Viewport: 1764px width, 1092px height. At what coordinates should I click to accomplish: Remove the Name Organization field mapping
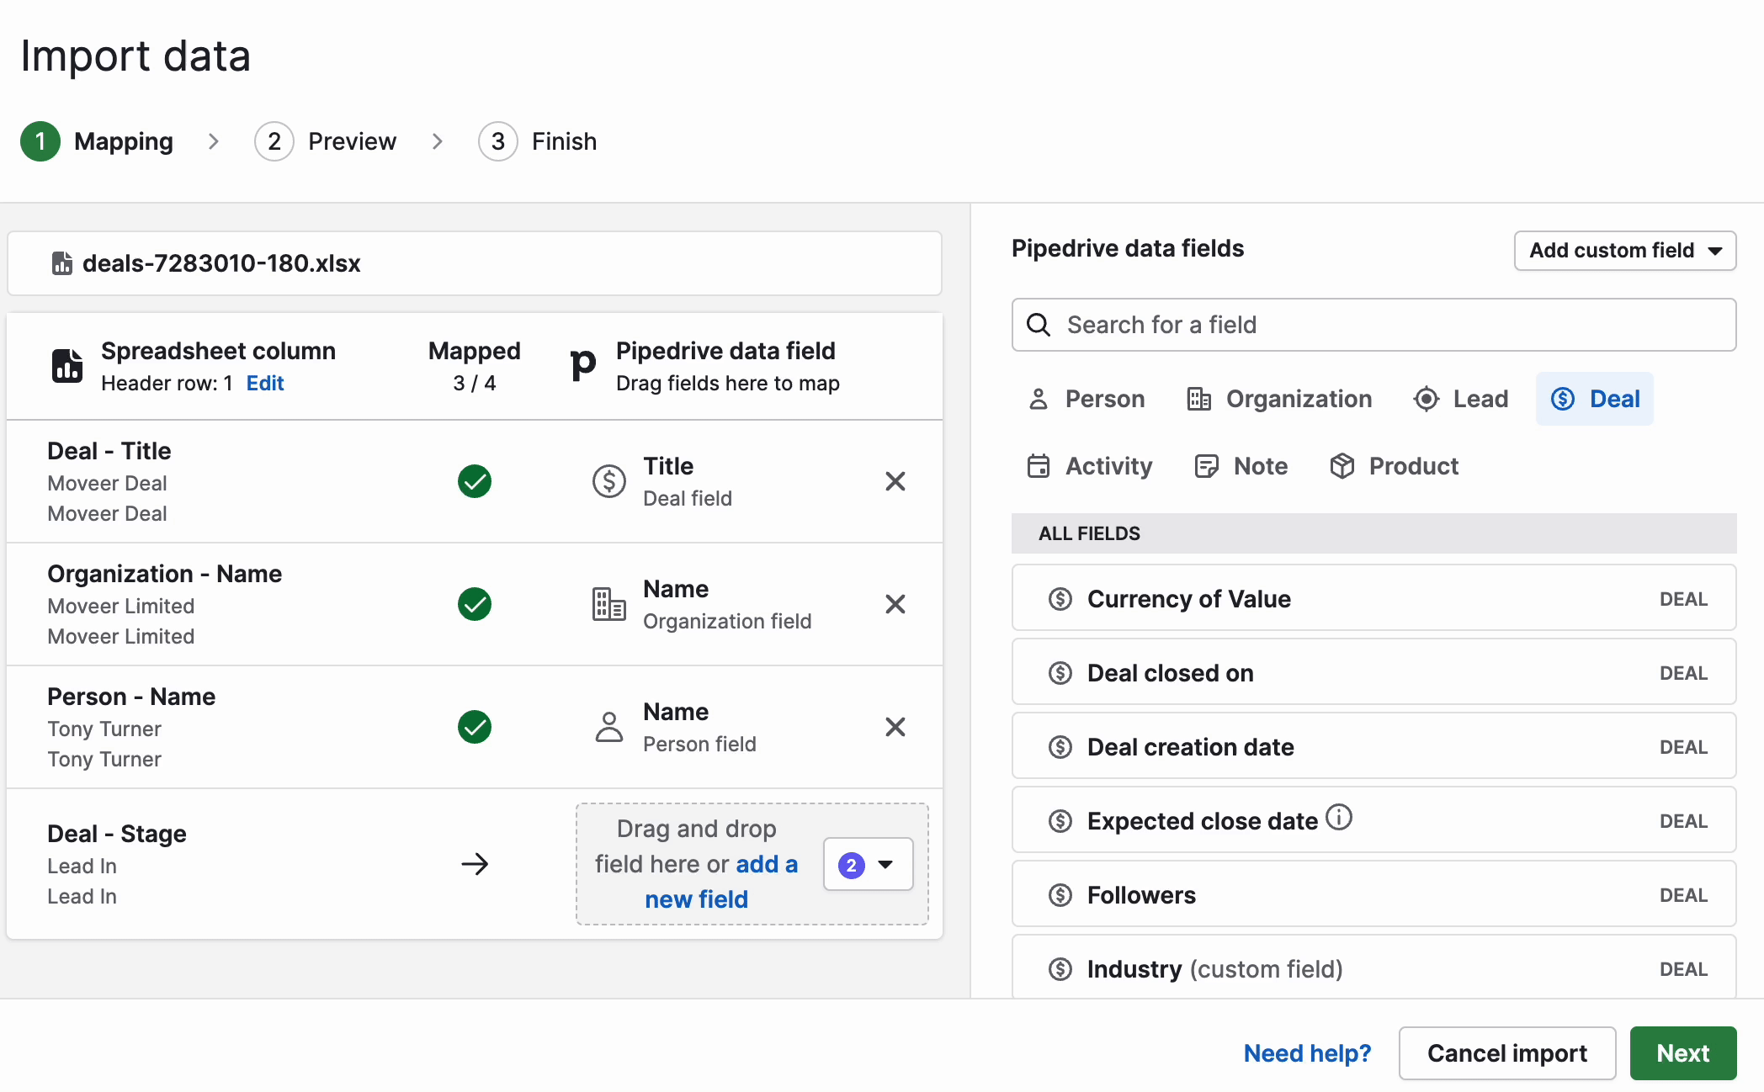[x=895, y=604]
